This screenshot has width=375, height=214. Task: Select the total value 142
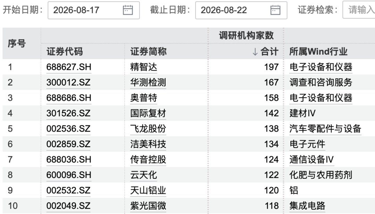click(272, 113)
